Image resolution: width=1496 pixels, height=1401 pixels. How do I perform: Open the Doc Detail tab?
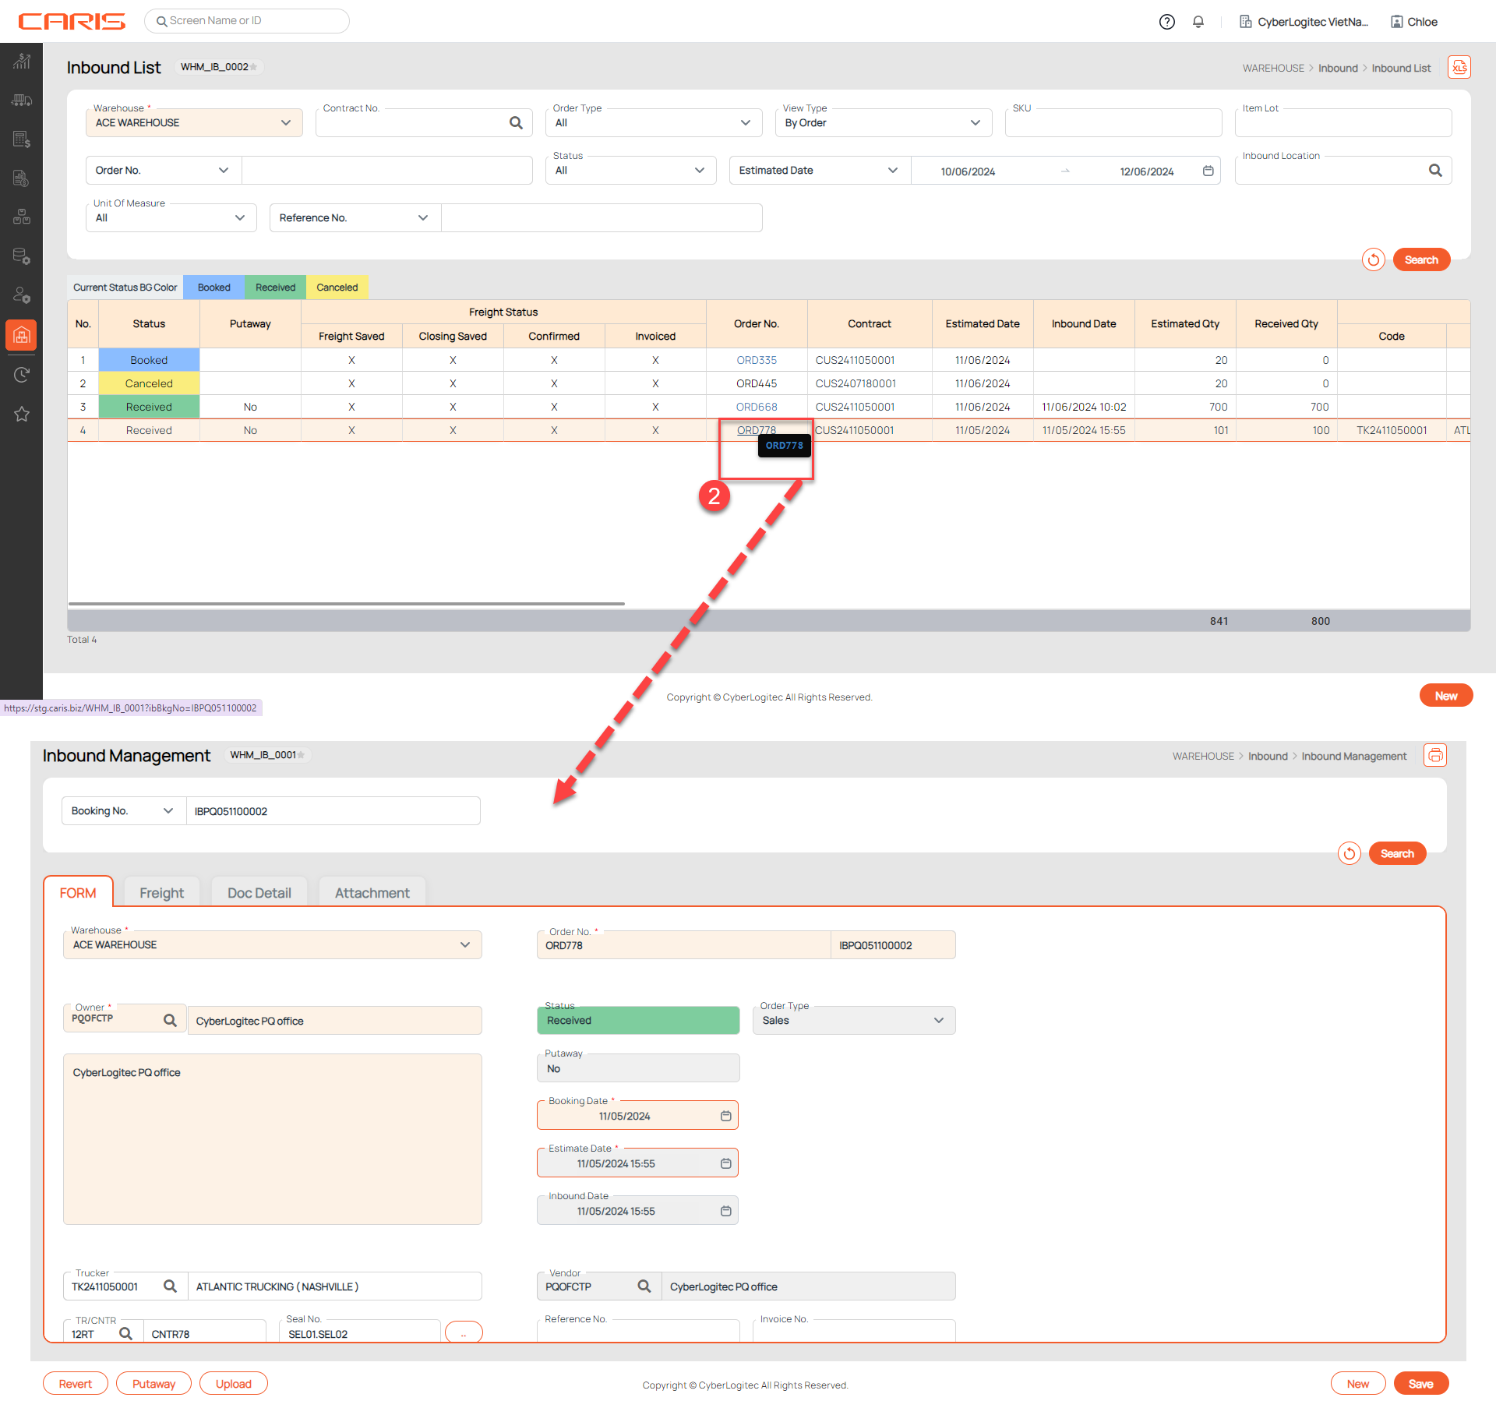click(259, 893)
